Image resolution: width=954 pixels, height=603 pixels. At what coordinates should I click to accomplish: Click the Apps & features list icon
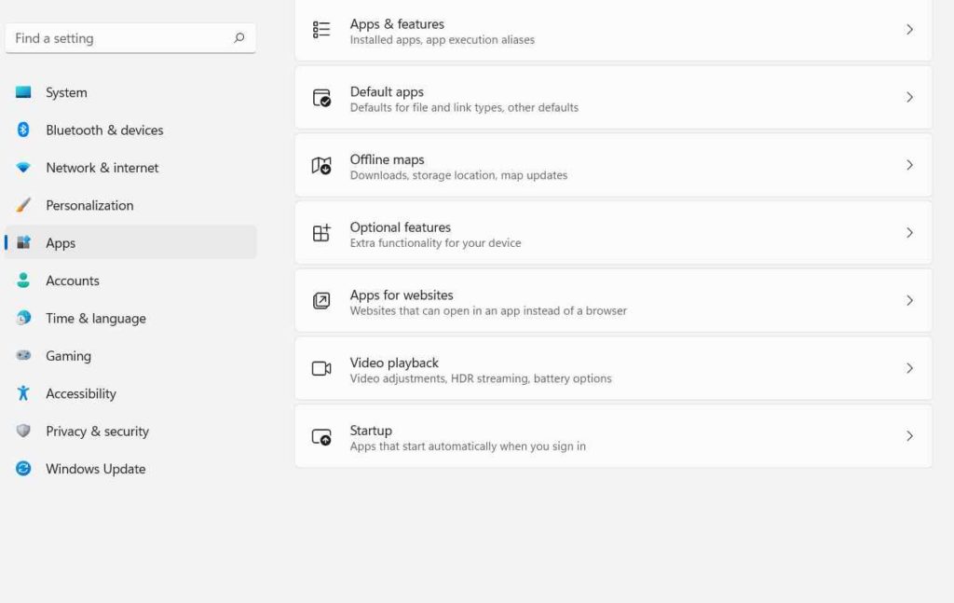pyautogui.click(x=321, y=29)
